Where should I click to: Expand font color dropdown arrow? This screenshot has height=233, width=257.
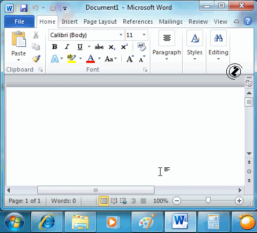click(99, 59)
